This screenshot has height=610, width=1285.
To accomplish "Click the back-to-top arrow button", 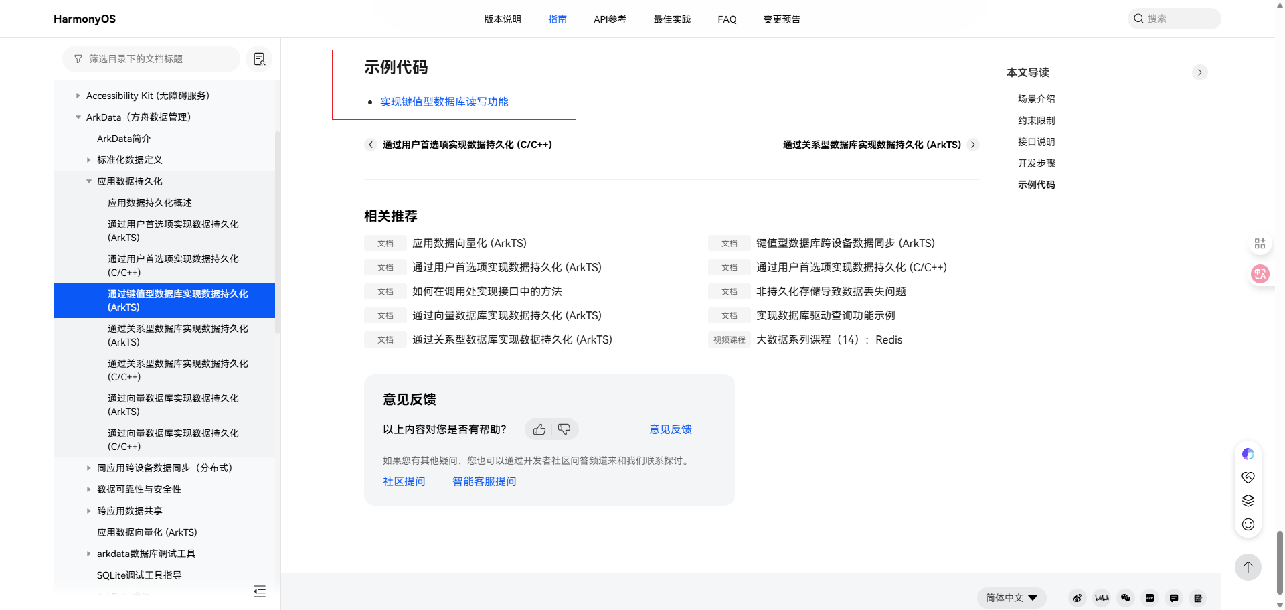I will 1248,567.
